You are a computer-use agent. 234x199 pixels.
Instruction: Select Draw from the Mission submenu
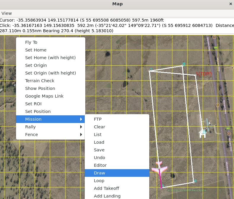pyautogui.click(x=100, y=173)
